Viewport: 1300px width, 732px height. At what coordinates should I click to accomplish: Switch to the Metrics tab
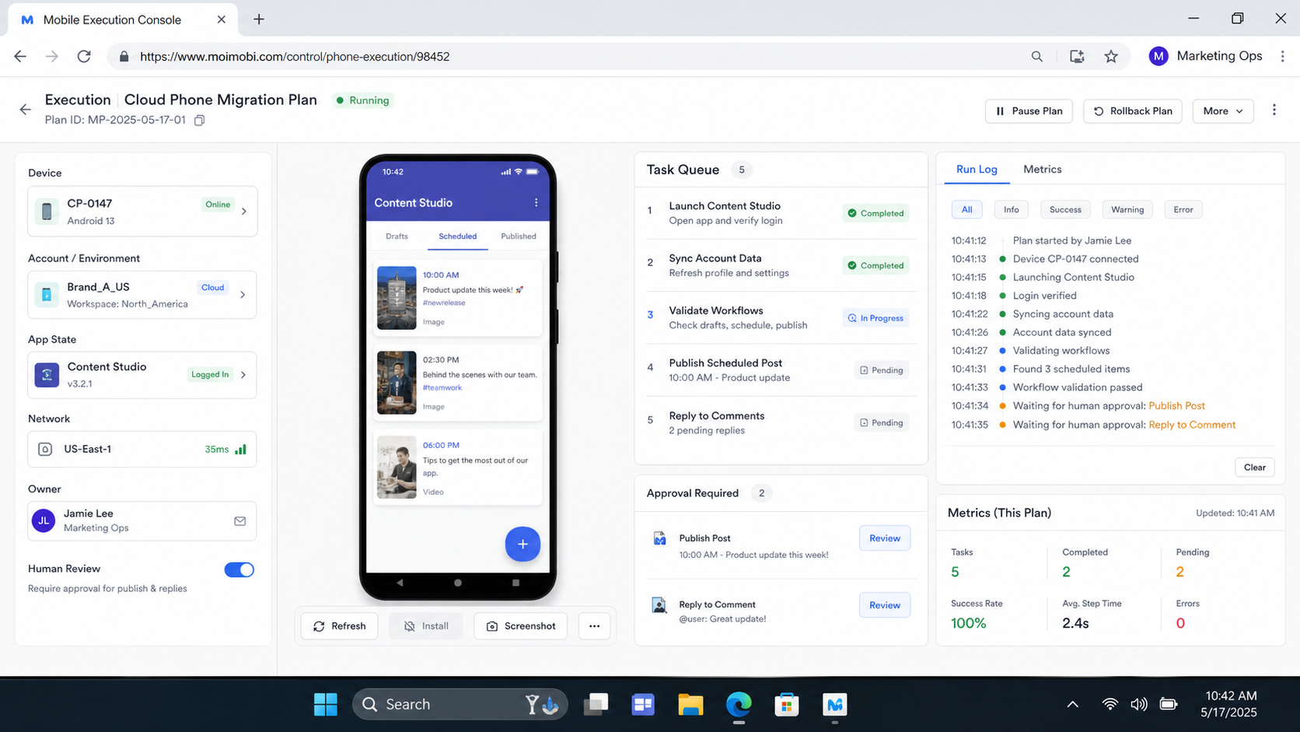tap(1042, 170)
